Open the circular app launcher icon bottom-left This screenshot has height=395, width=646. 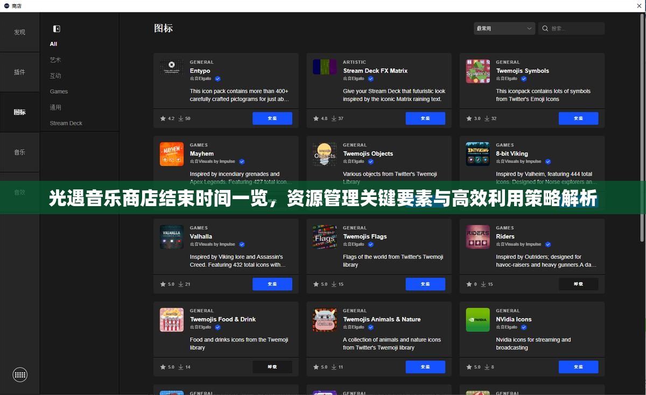[20, 375]
